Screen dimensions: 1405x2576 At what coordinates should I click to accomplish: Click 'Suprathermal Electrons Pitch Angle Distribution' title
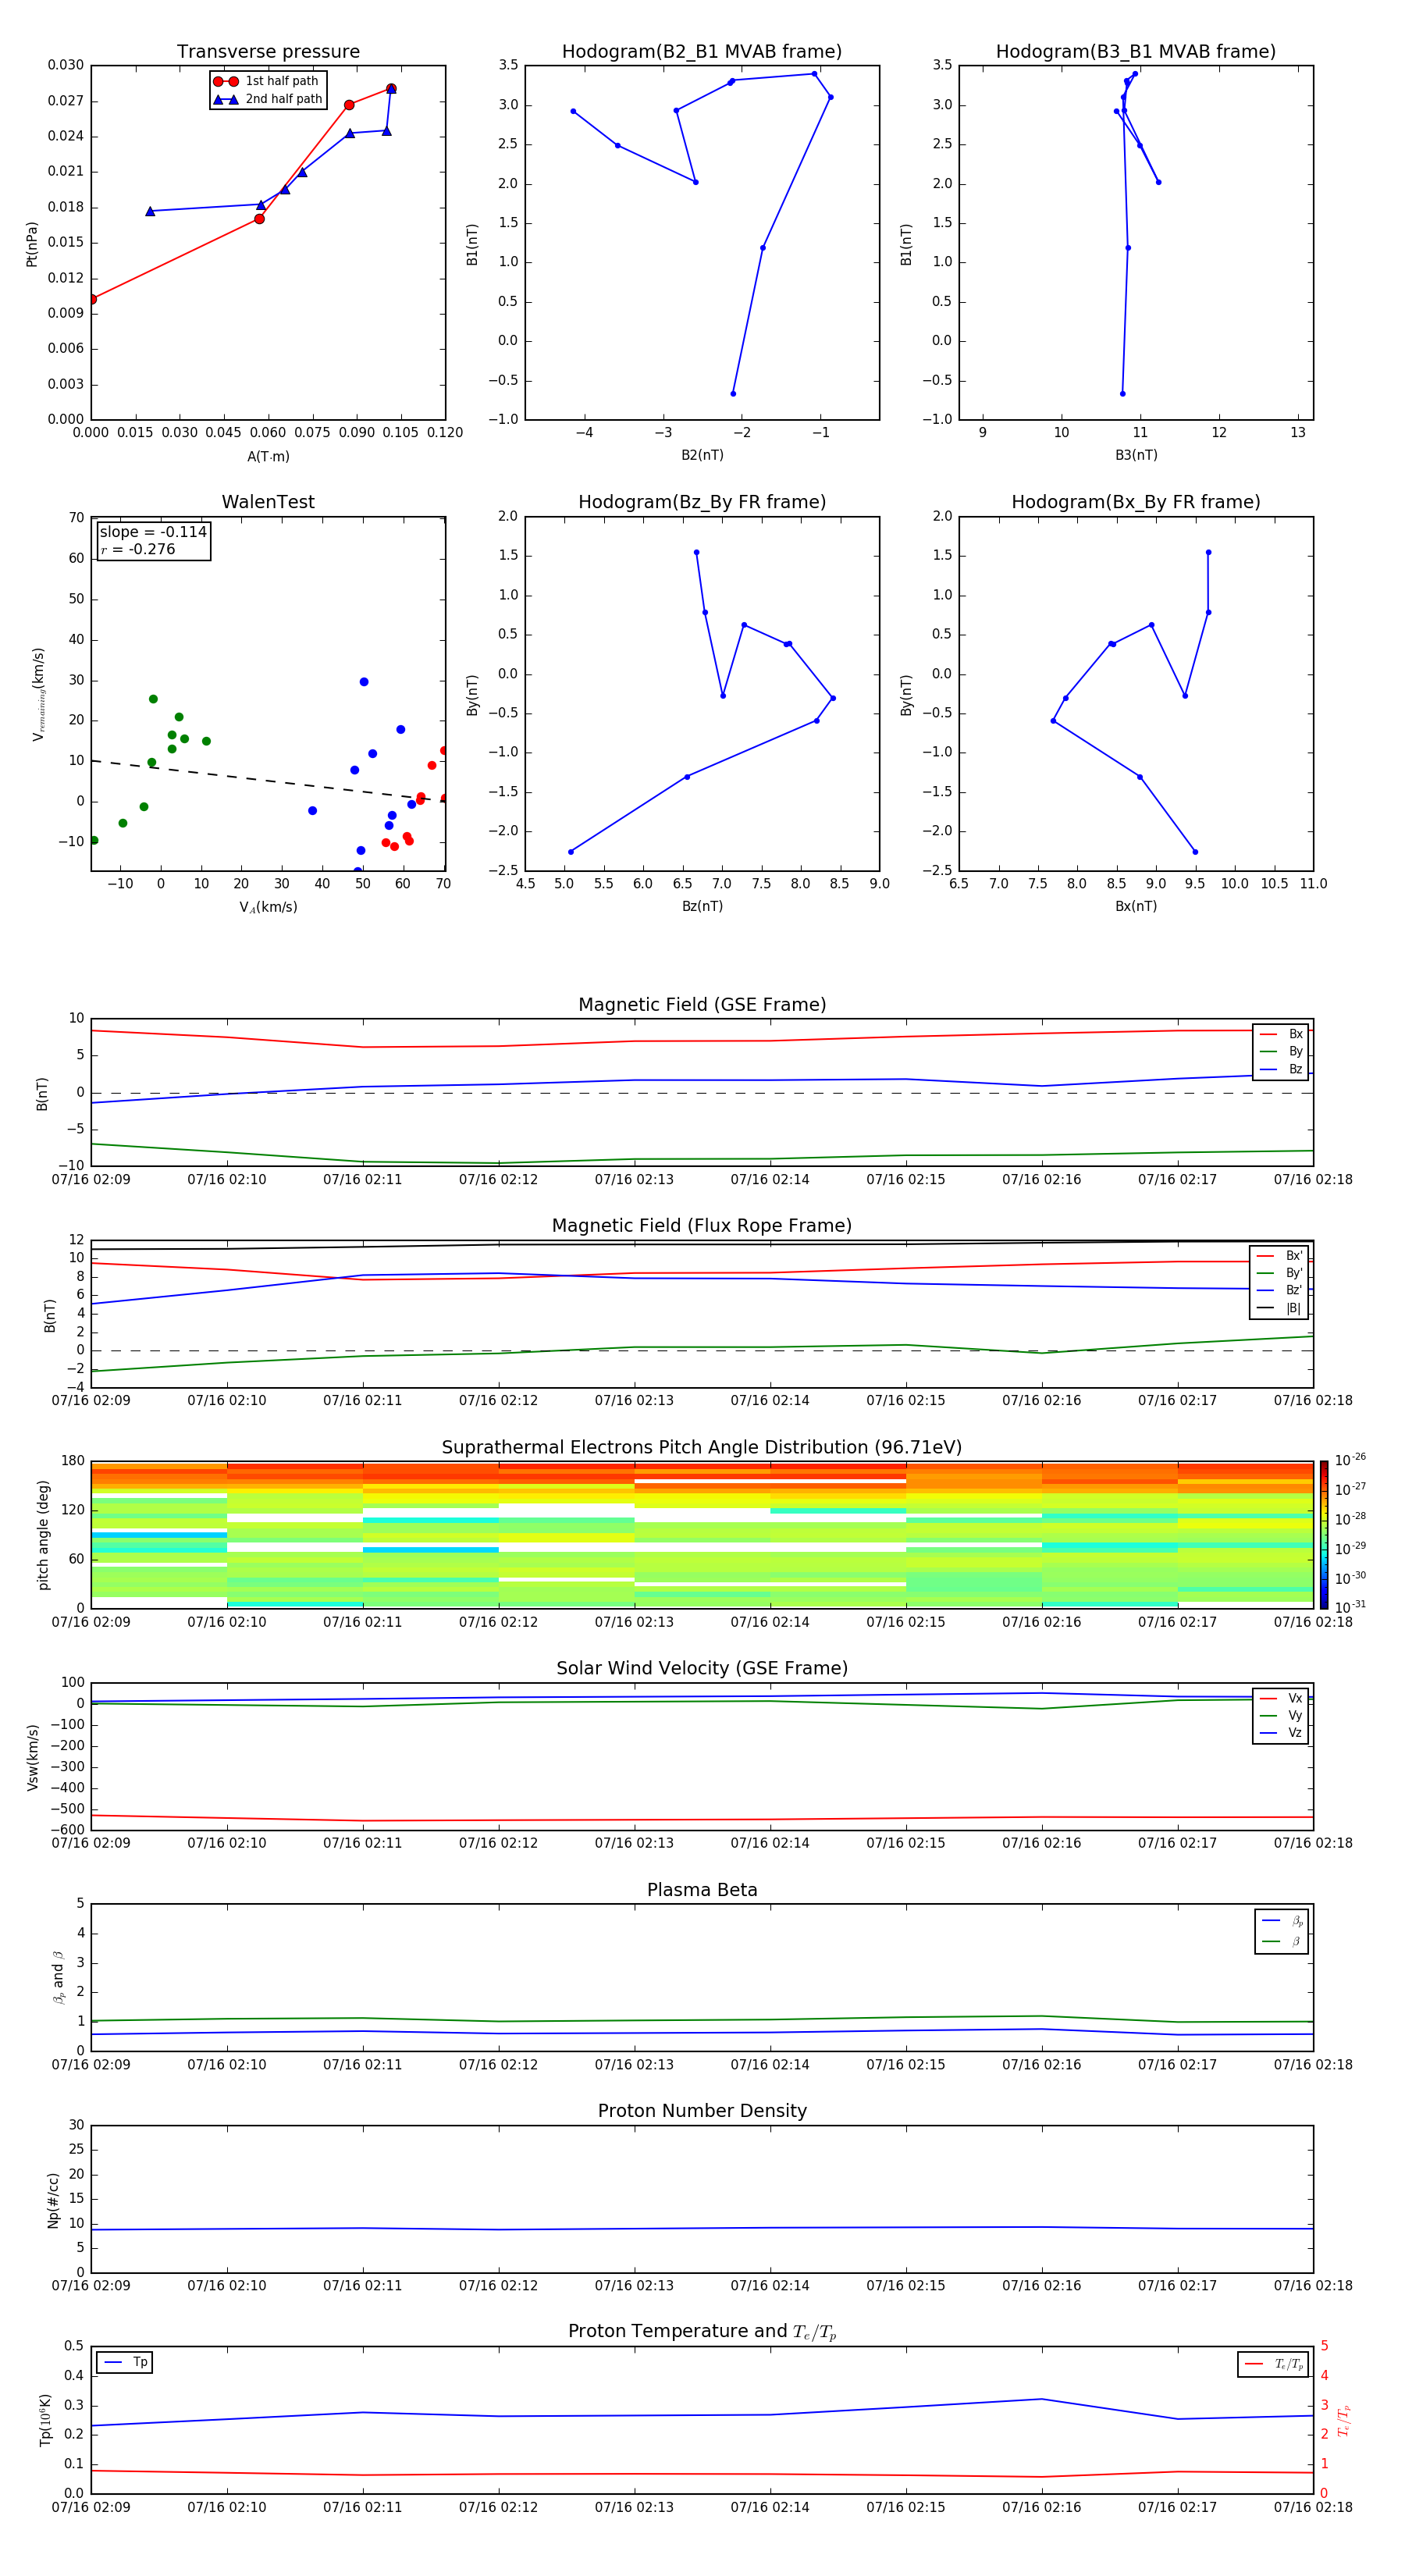tap(702, 1448)
